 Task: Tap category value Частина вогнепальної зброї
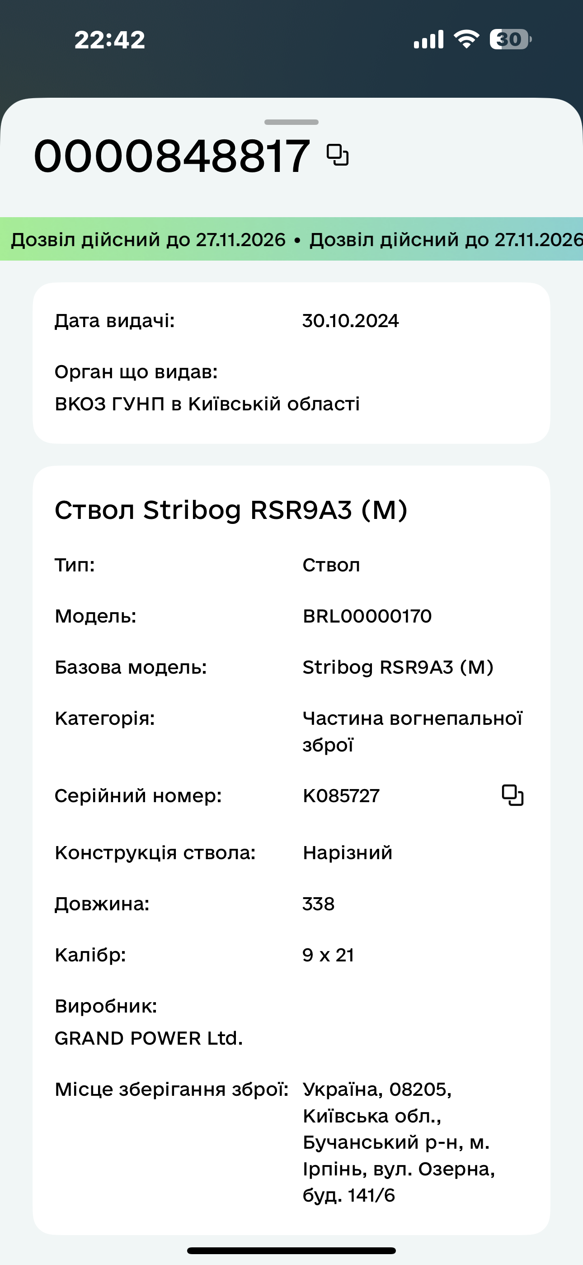412,731
